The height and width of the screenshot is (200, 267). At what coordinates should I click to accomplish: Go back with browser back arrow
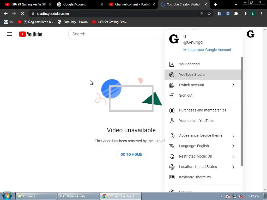pos(6,14)
